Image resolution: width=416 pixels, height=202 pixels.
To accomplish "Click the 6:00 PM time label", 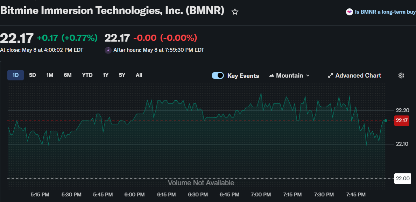I will tap(134, 195).
